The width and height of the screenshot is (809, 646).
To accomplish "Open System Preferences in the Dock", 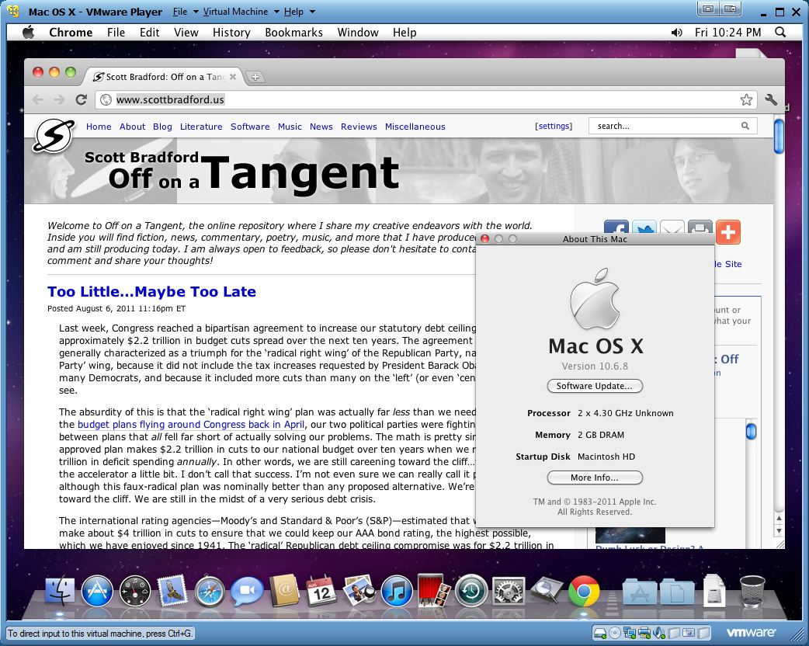I will [509, 592].
